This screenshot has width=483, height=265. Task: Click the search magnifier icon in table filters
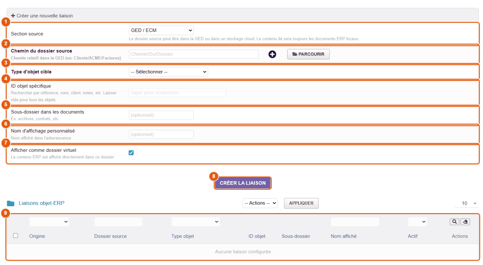[x=454, y=222]
